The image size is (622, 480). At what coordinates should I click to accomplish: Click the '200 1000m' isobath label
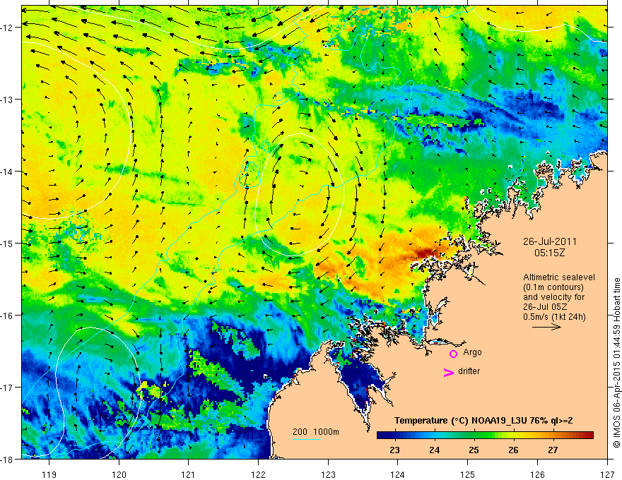pyautogui.click(x=316, y=432)
